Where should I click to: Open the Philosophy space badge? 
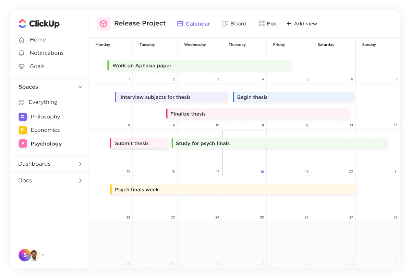[x=23, y=117]
